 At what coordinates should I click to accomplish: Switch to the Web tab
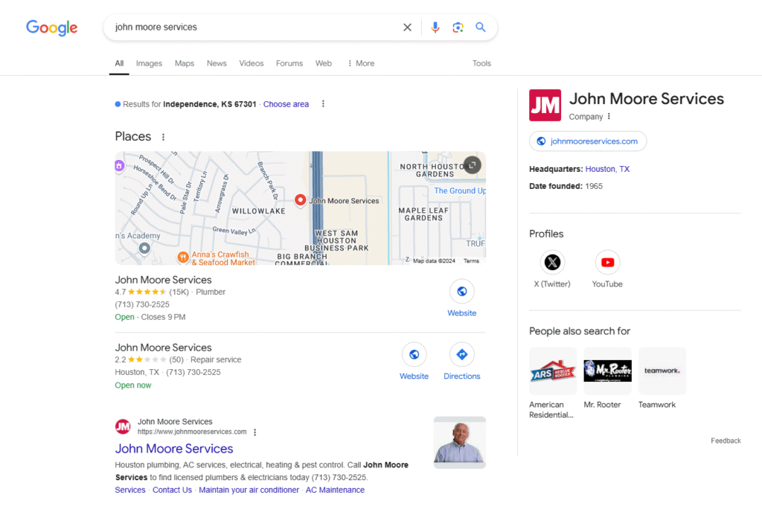pos(324,64)
